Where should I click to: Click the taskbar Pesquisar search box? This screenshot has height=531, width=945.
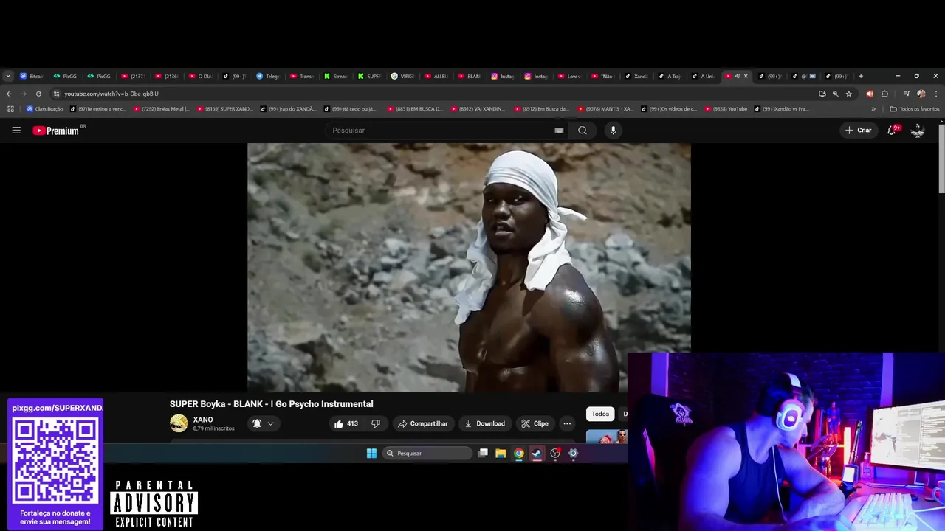[427, 454]
